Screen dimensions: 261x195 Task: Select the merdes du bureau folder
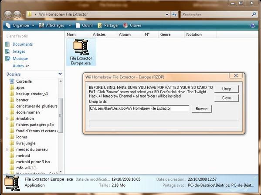pyautogui.click(x=32, y=149)
